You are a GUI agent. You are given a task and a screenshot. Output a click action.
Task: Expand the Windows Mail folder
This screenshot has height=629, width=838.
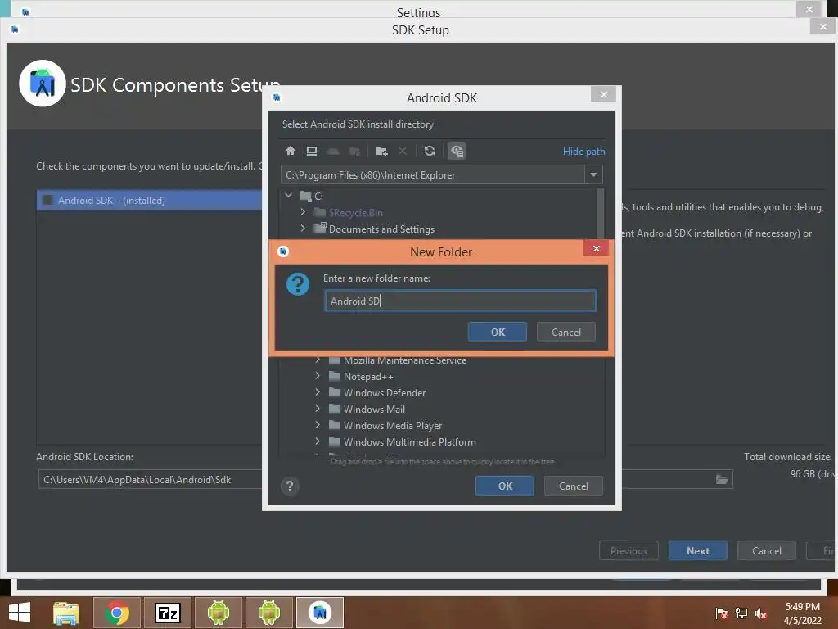point(318,409)
